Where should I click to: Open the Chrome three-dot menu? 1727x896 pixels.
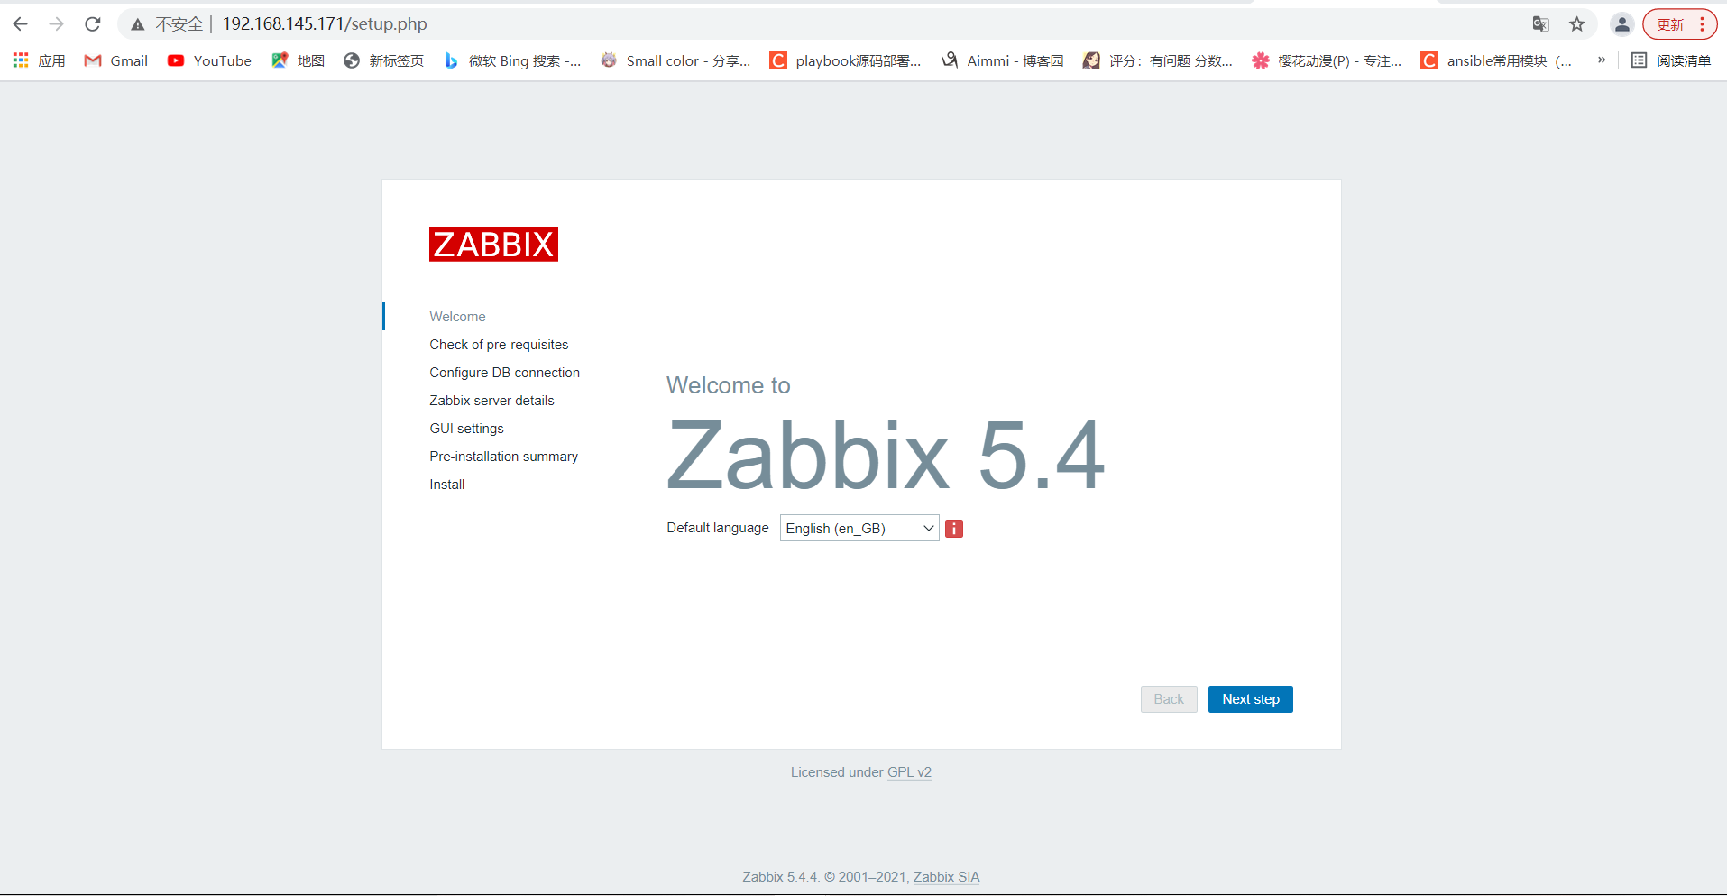1702,24
